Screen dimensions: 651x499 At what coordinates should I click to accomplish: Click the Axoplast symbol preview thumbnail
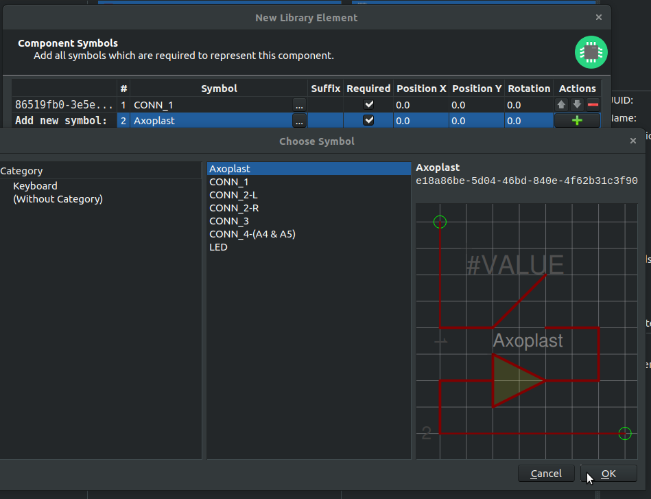tap(527, 331)
